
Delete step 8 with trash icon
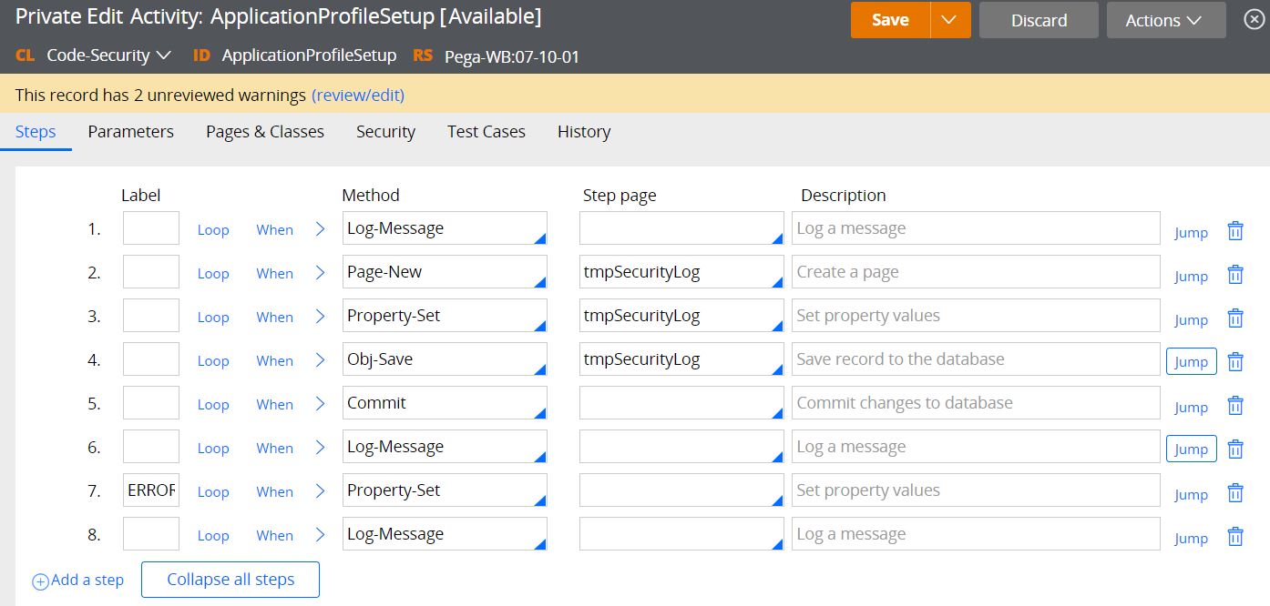[1235, 536]
